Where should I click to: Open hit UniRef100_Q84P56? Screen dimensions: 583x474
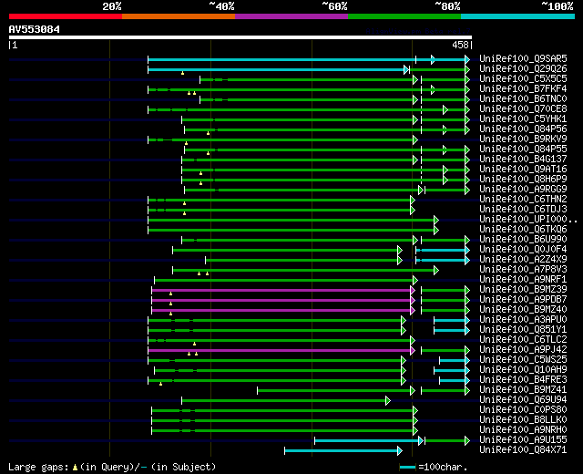523,129
